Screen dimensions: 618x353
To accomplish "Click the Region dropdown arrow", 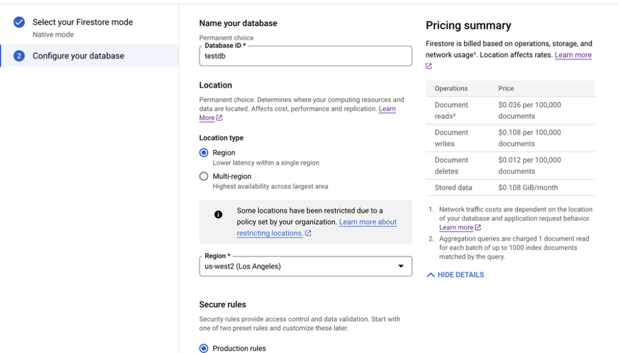I will coord(401,266).
